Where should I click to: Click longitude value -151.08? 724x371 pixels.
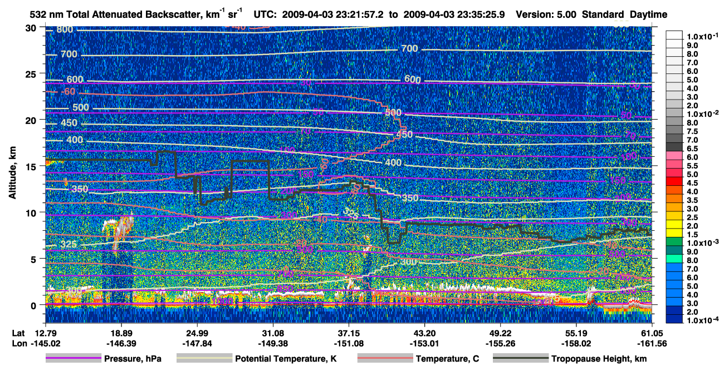click(349, 344)
